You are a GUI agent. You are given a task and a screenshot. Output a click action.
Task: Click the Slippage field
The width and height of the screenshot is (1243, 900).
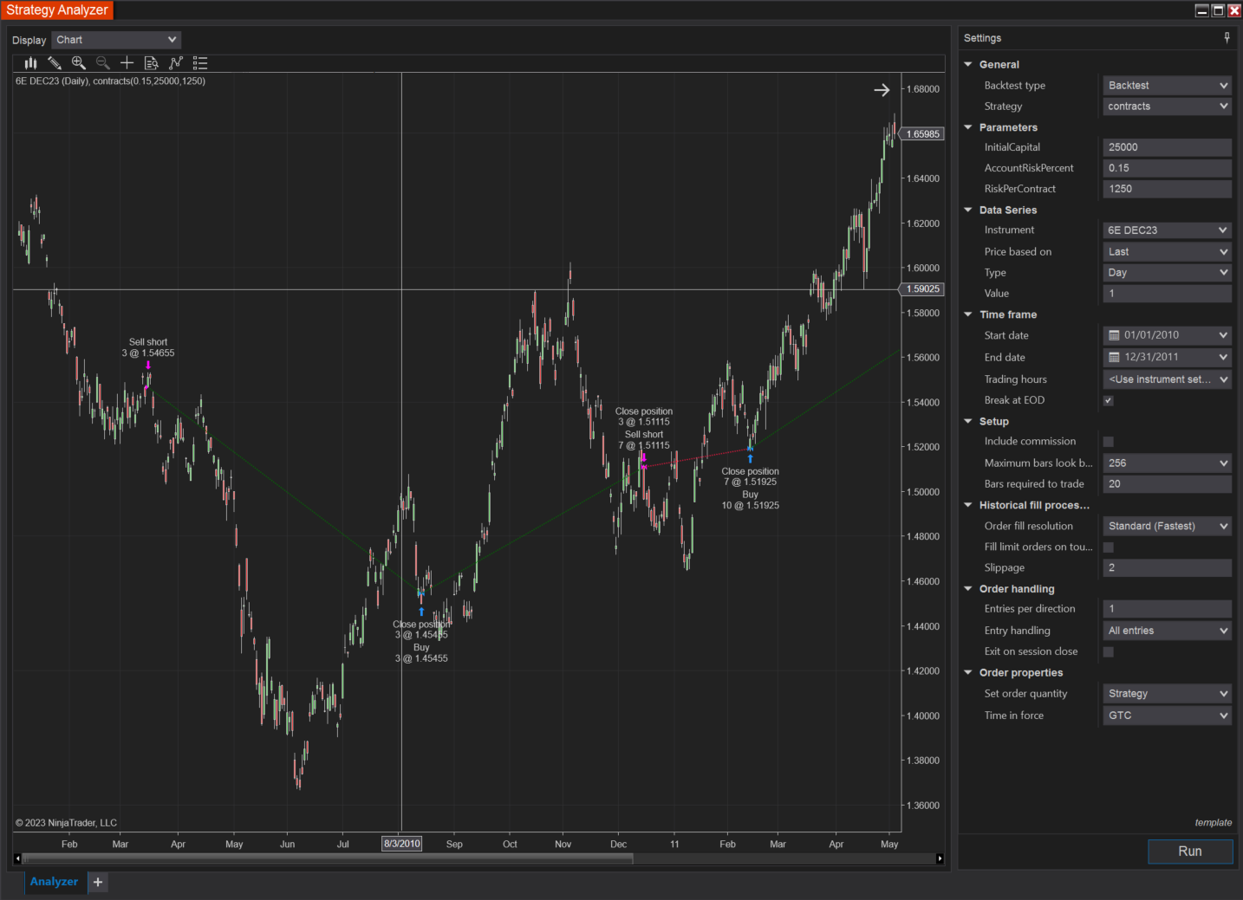tap(1167, 568)
